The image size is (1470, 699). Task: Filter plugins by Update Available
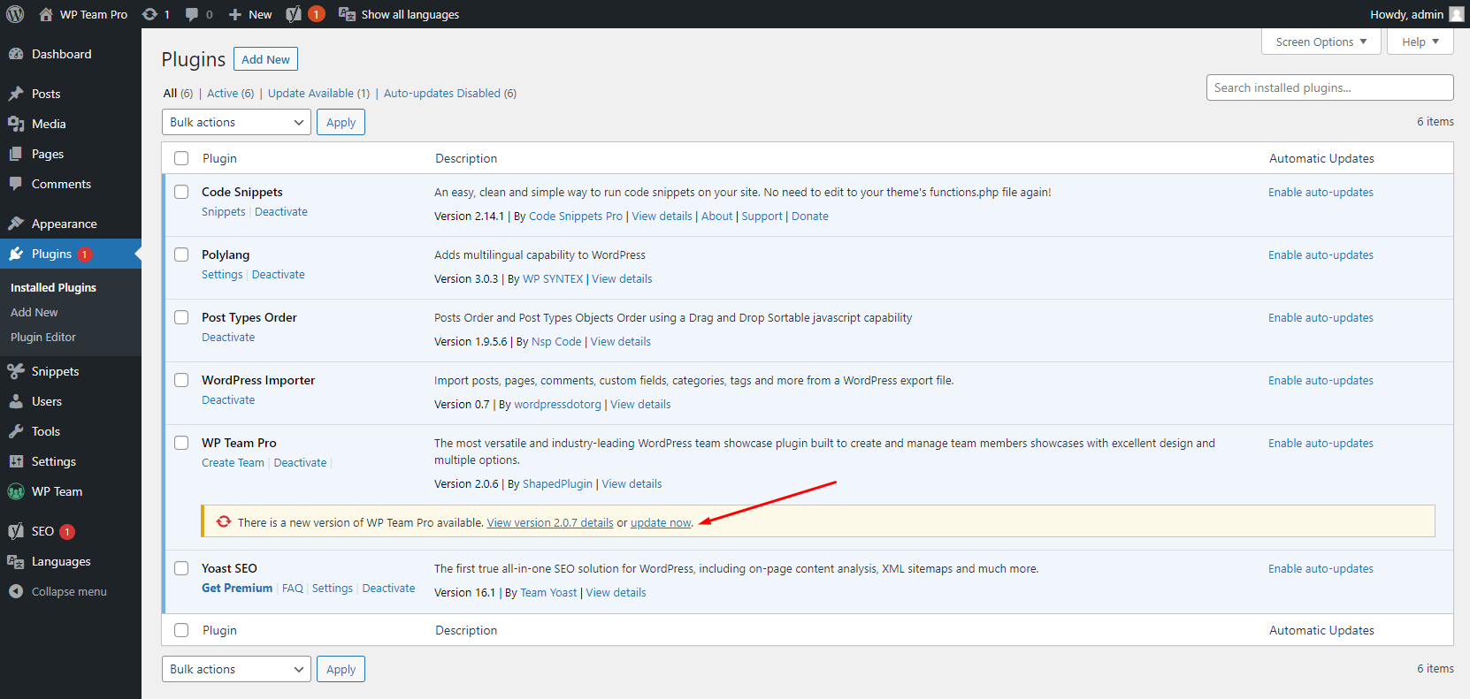[x=310, y=93]
